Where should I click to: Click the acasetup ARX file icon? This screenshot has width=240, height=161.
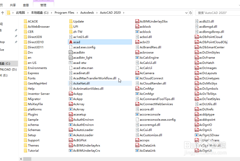click(71, 114)
